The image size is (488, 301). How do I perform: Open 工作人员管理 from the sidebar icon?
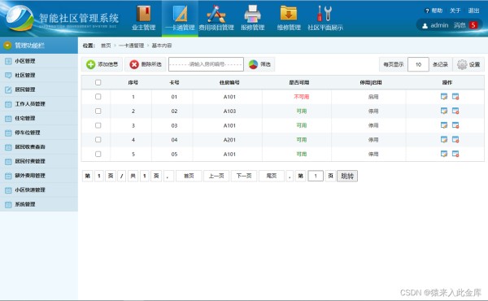(8, 104)
